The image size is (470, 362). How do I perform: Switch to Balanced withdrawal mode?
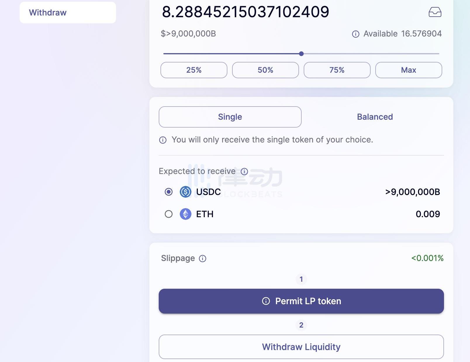point(375,117)
